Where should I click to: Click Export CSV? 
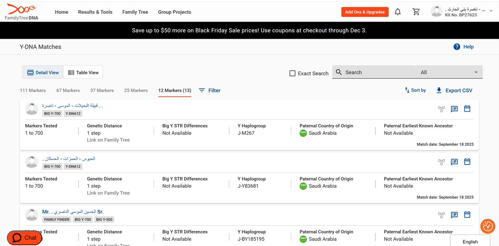pos(454,90)
